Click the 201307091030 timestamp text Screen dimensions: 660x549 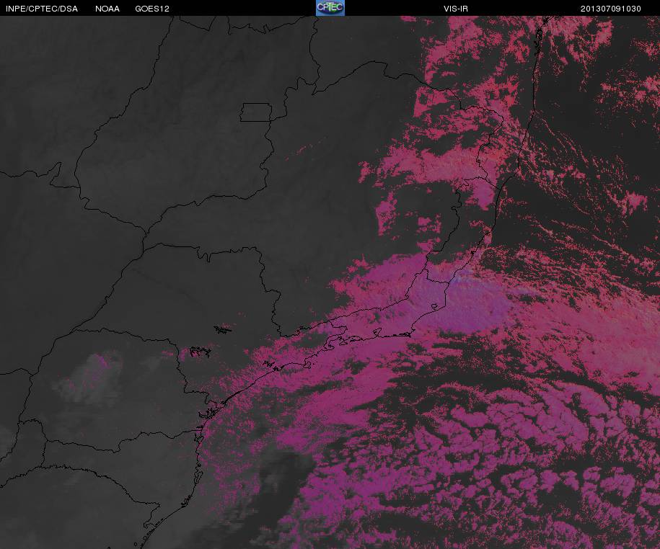pos(611,9)
